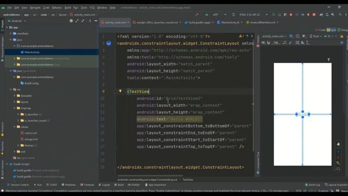The width and height of the screenshot is (348, 196).
Task: Click the zoom to fit icon in preview
Action: (x=338, y=169)
